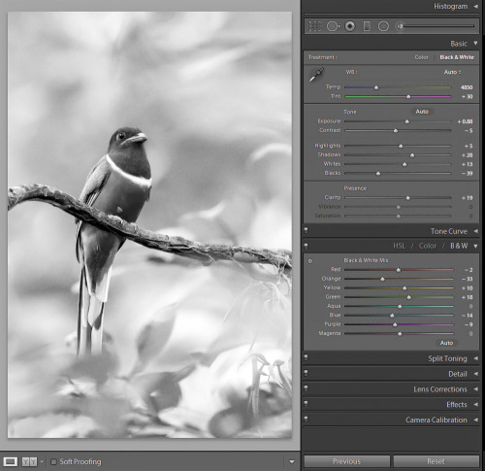Click the Orange value field -33
The width and height of the screenshot is (485, 471).
[x=468, y=279]
